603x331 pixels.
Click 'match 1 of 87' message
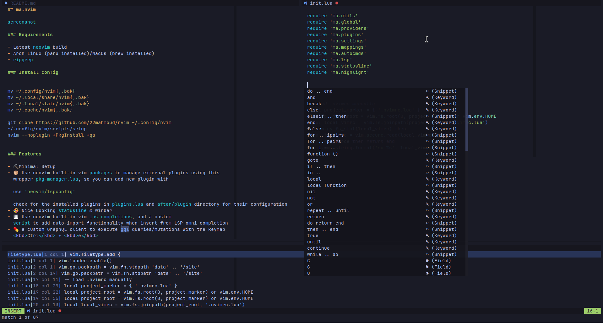click(20, 317)
